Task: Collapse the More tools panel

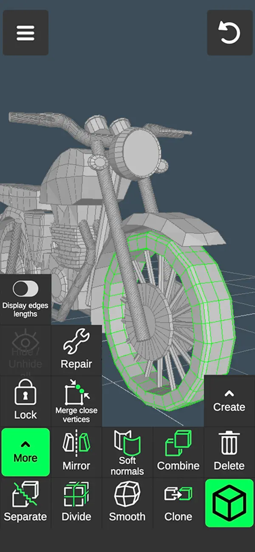Action: tap(25, 452)
